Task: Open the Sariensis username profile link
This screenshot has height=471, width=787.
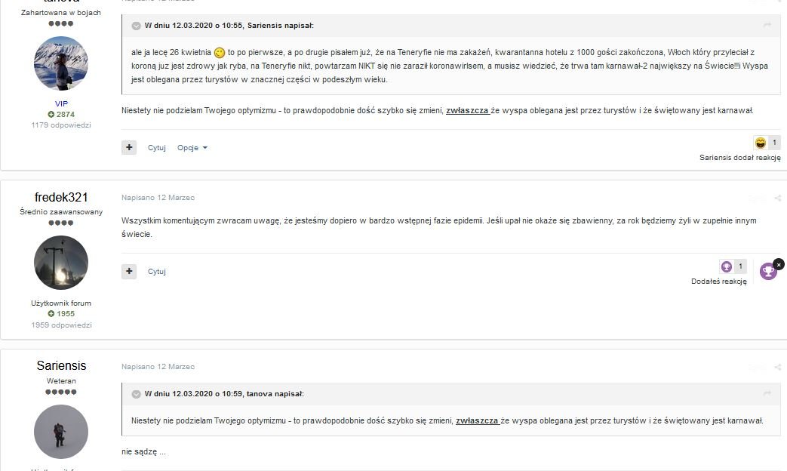Action: tap(61, 365)
